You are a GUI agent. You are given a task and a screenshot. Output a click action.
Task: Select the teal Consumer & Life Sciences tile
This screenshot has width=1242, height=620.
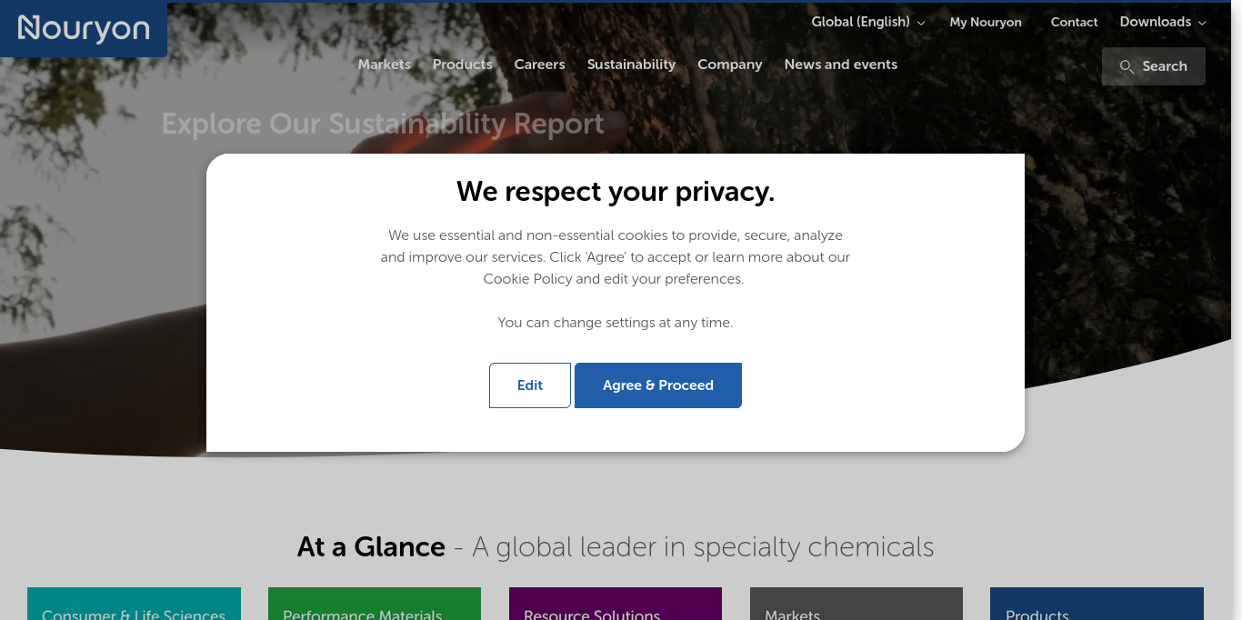134,604
